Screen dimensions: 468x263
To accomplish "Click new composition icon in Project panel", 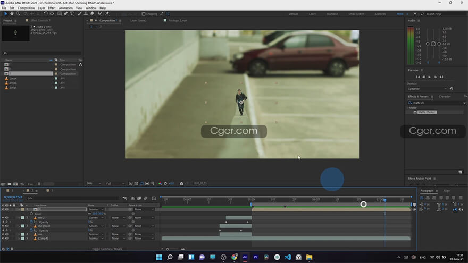I will point(15,184).
